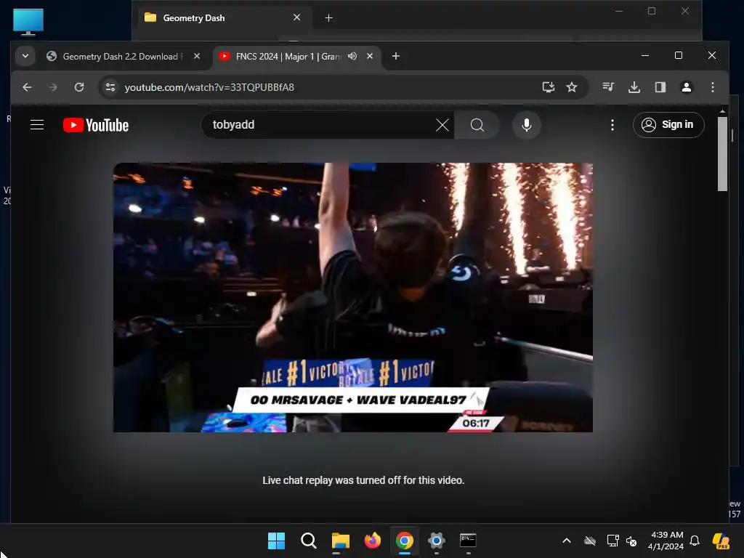
Task: Open the terminal icon in the taskbar
Action: (468, 541)
